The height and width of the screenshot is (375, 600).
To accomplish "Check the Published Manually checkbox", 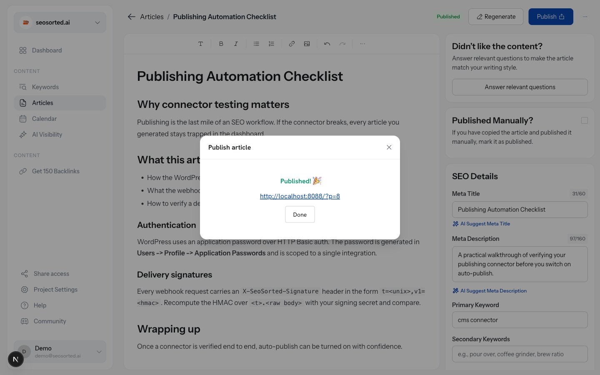I will [x=585, y=120].
